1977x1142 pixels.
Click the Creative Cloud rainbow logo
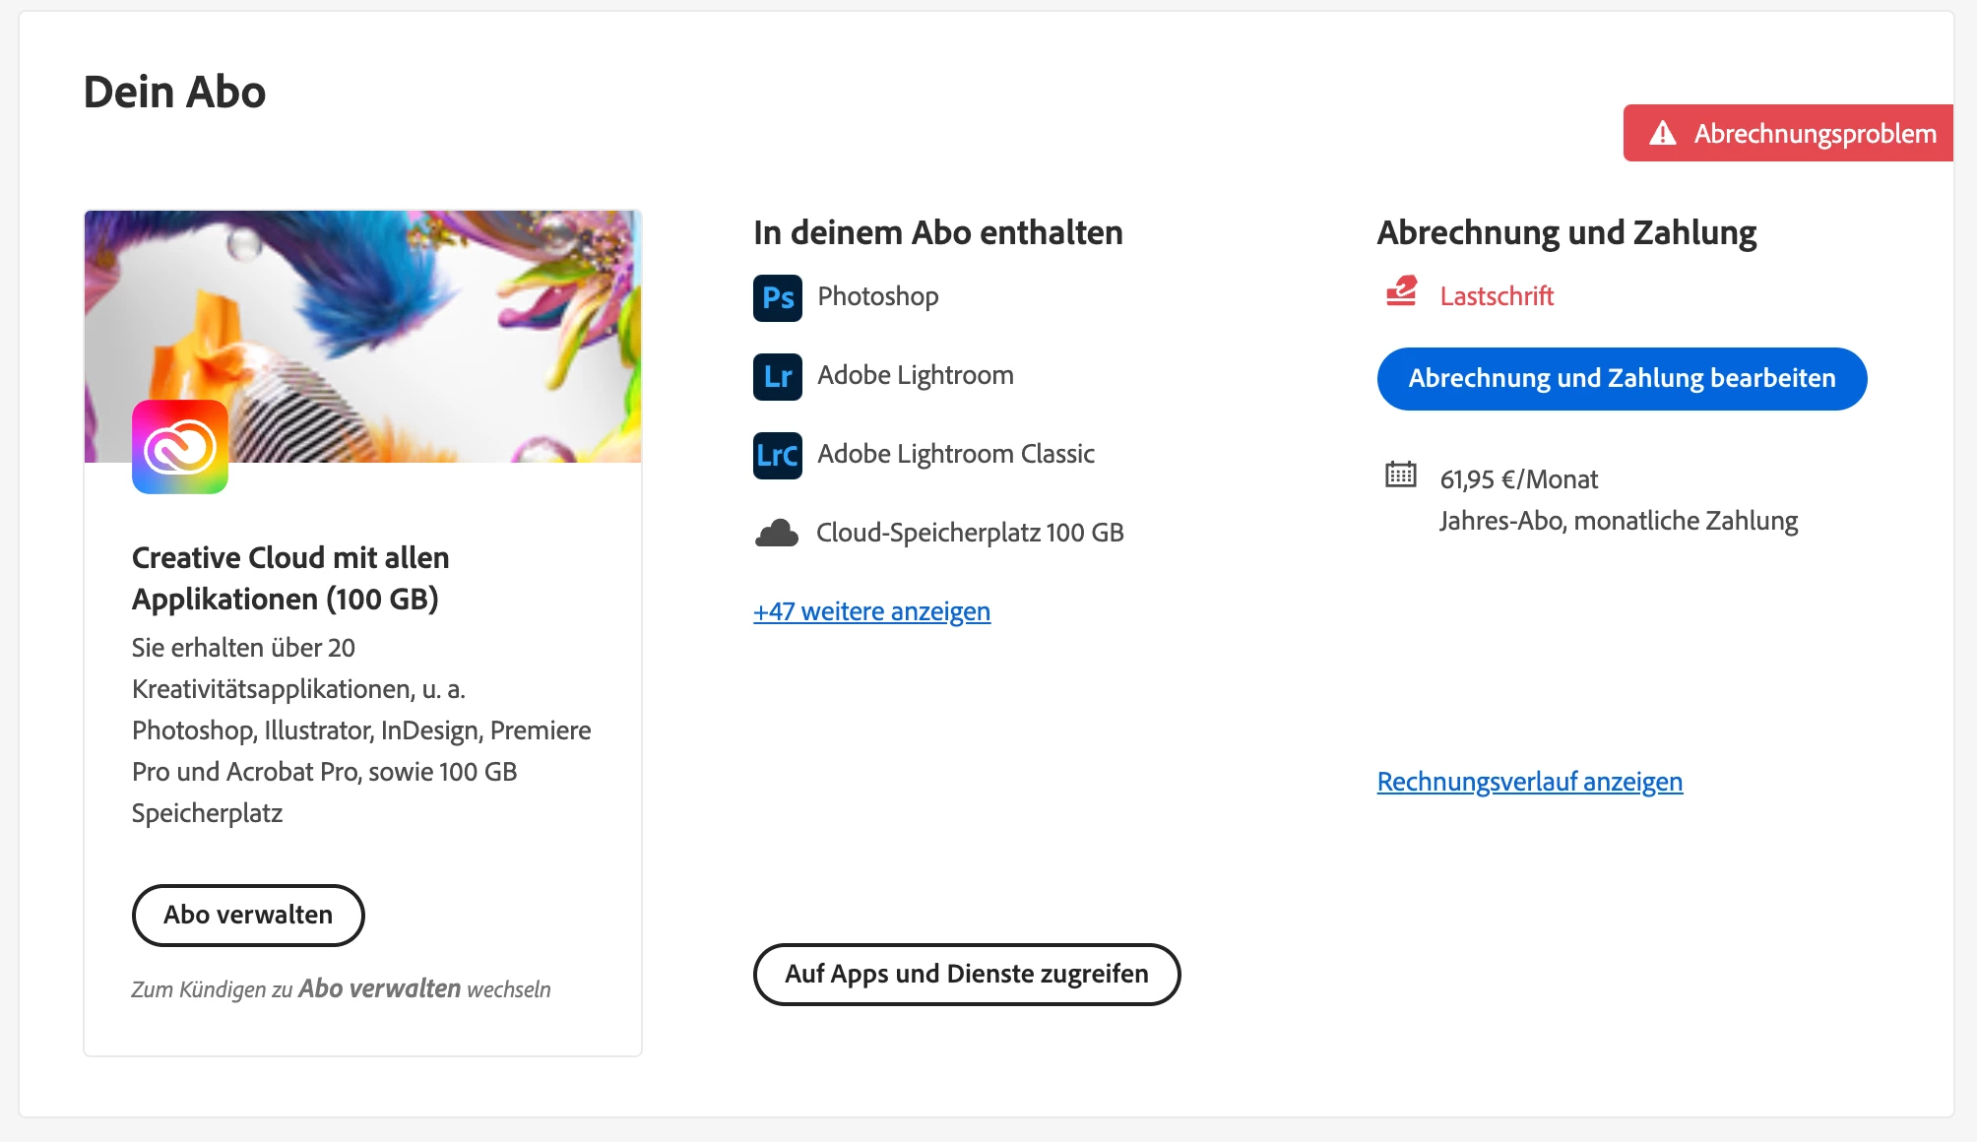(180, 447)
